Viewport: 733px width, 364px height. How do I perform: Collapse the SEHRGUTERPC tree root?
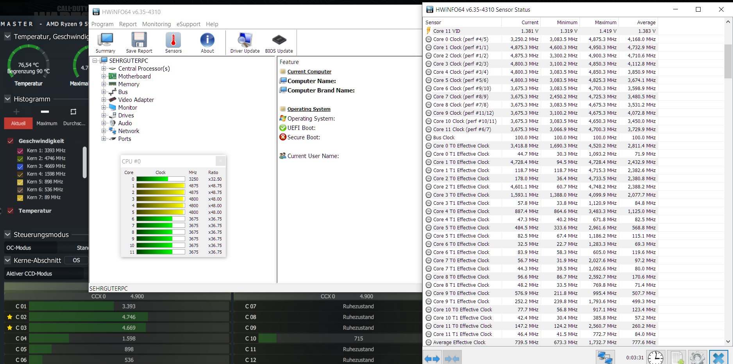95,61
